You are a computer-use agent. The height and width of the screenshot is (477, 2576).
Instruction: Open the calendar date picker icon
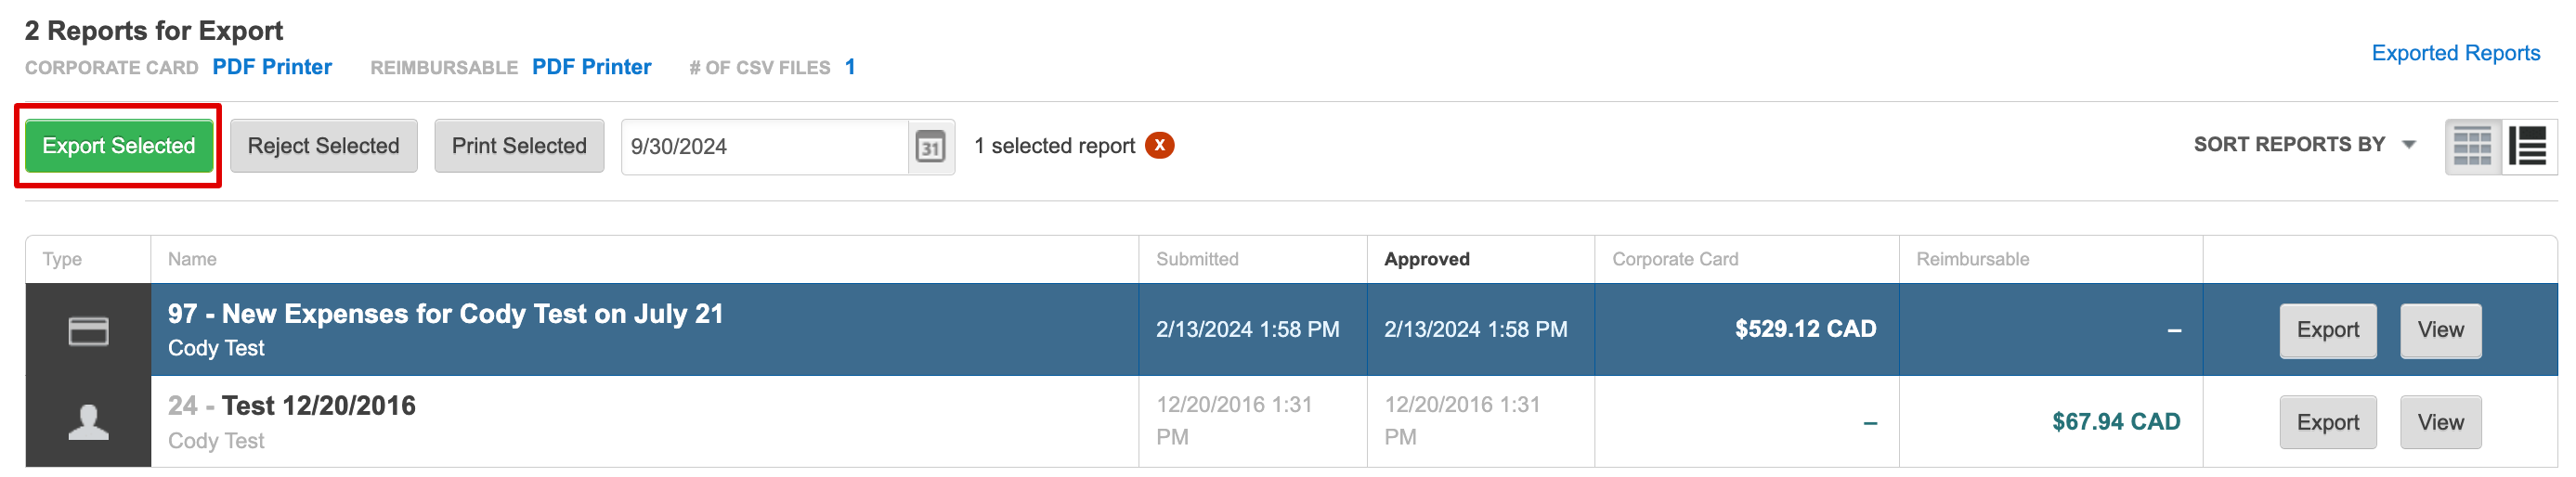point(930,147)
